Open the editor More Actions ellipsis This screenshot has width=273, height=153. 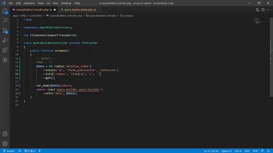tap(268, 10)
